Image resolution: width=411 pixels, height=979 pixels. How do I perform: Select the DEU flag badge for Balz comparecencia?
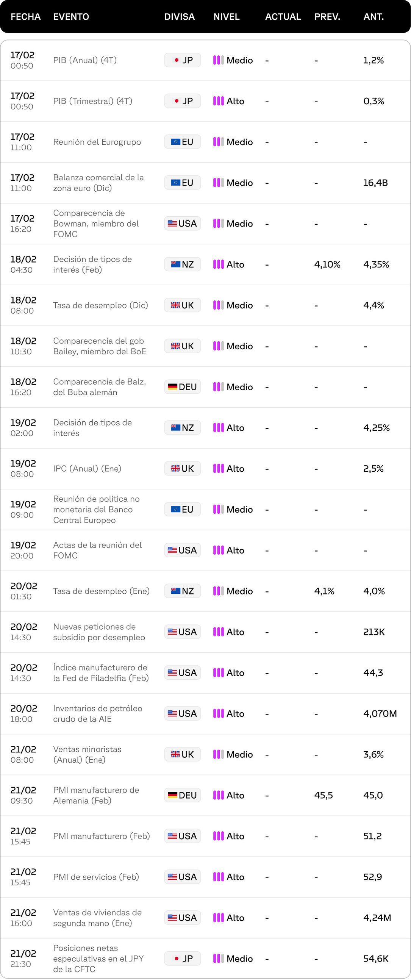click(182, 387)
